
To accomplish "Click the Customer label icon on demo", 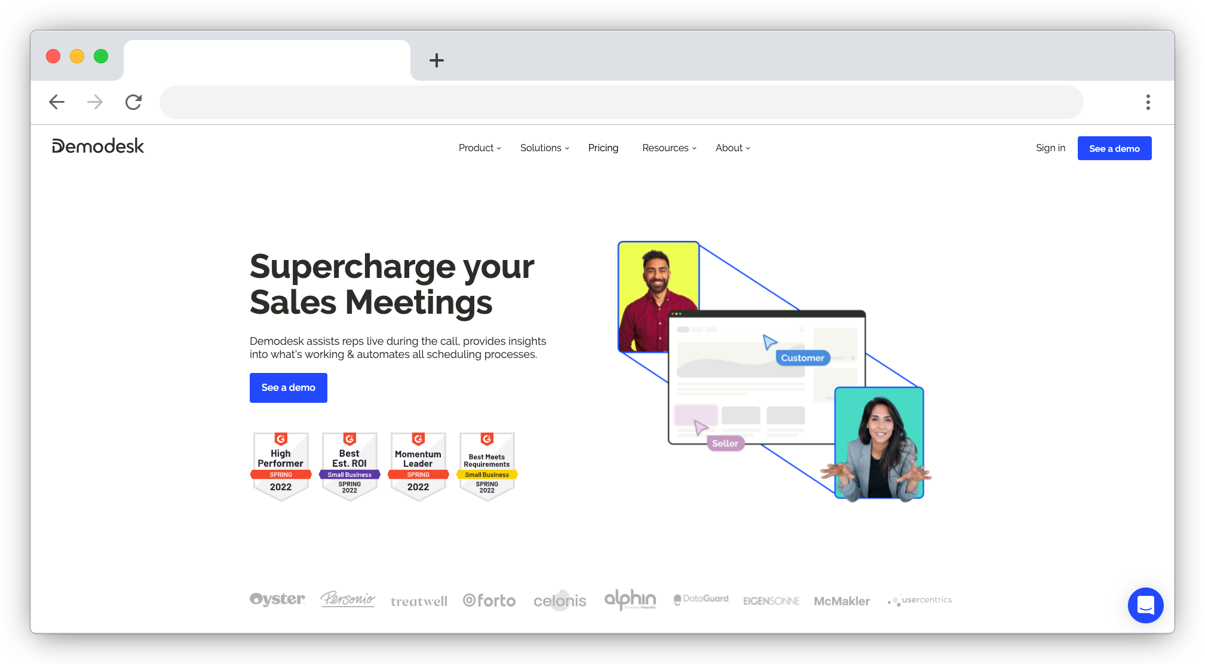I will tap(802, 357).
